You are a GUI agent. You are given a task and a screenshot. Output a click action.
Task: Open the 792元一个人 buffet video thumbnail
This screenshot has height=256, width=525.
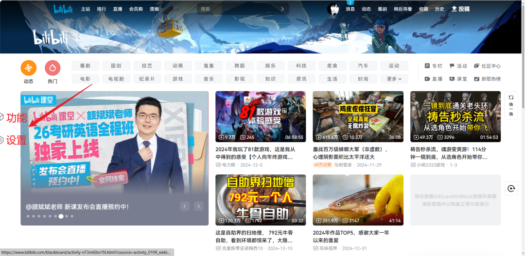click(x=261, y=200)
